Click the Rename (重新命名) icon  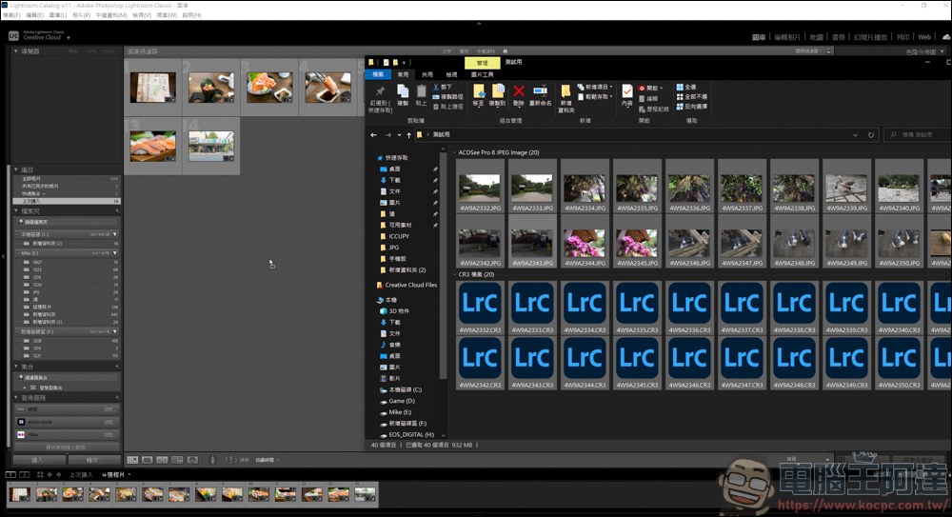click(540, 95)
